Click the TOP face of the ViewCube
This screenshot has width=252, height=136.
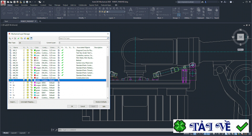pyautogui.click(x=240, y=37)
